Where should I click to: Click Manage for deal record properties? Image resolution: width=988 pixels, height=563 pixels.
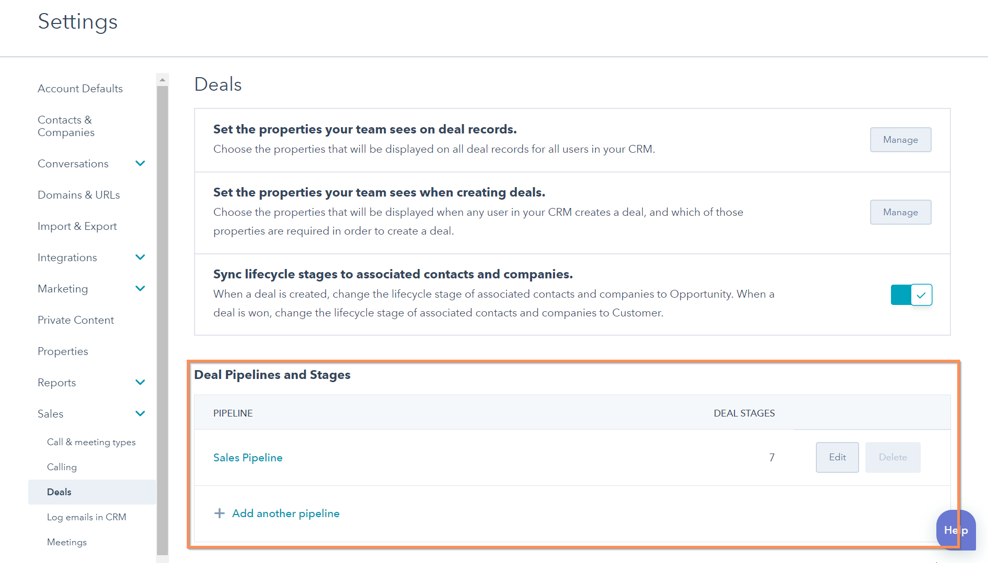tap(900, 140)
